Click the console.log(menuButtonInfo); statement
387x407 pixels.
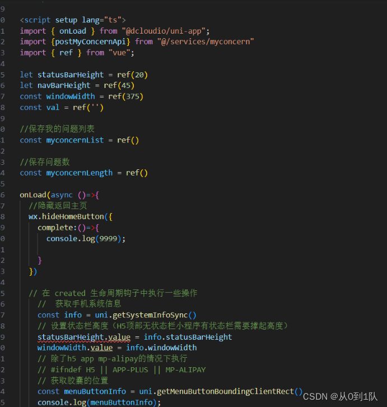(x=99, y=403)
